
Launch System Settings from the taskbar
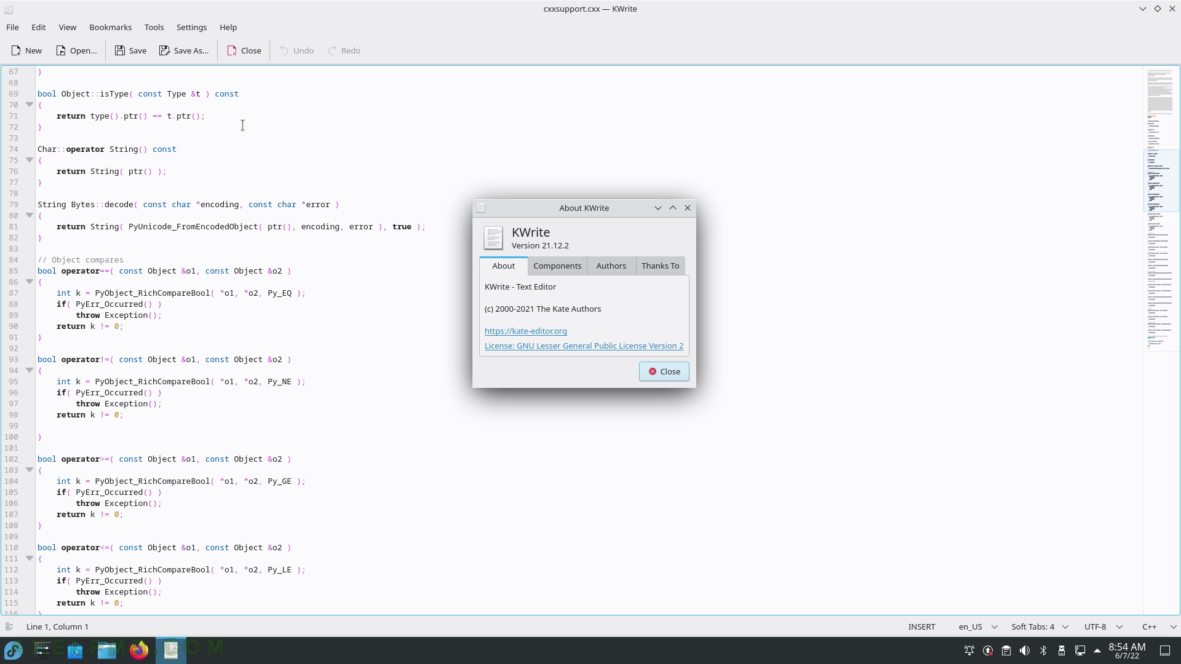point(43,650)
